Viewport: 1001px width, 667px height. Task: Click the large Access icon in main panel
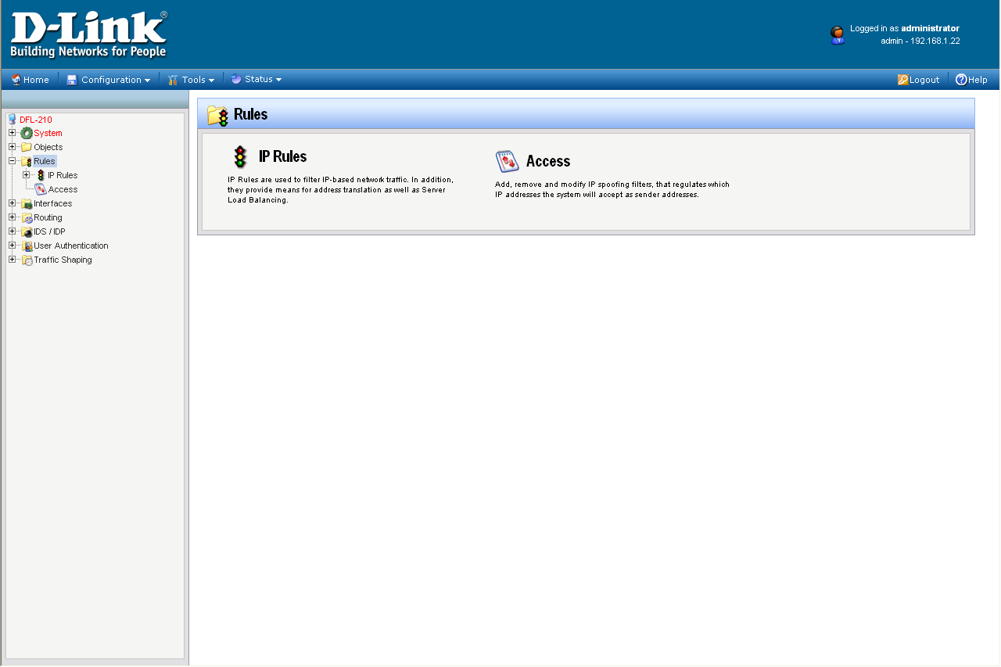pos(508,161)
